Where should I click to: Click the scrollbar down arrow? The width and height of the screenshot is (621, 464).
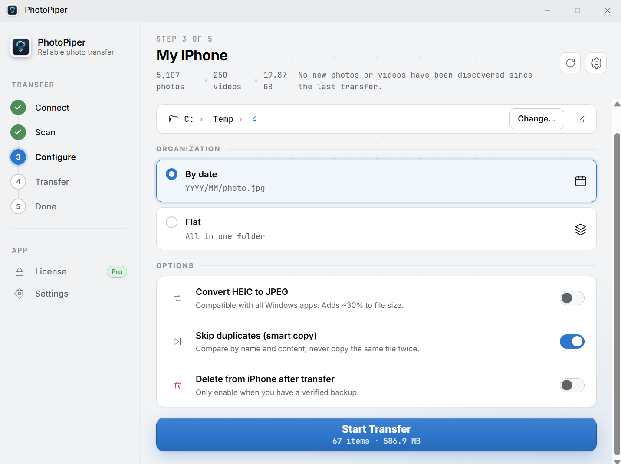617,461
